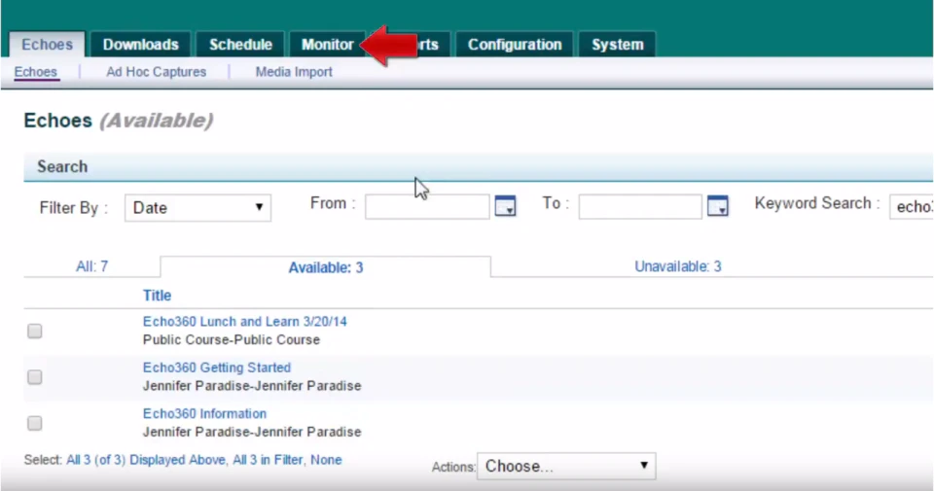Viewport: 934px width, 491px height.
Task: Open the From date calendar picker
Action: point(505,206)
